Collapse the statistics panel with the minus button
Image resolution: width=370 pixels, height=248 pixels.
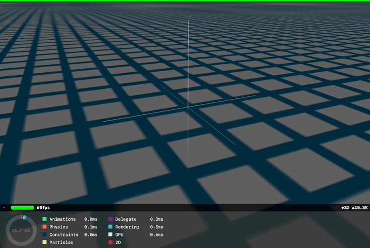coord(4,207)
